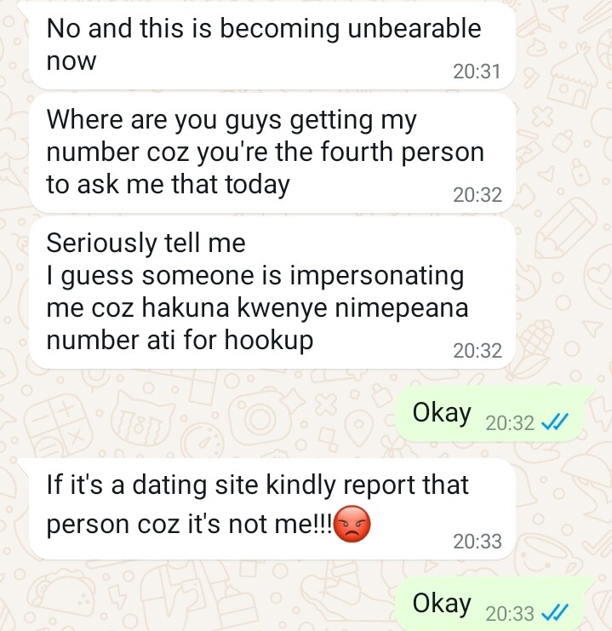
Task: Select the 'Where are you guys getting my number' message
Action: (x=272, y=153)
